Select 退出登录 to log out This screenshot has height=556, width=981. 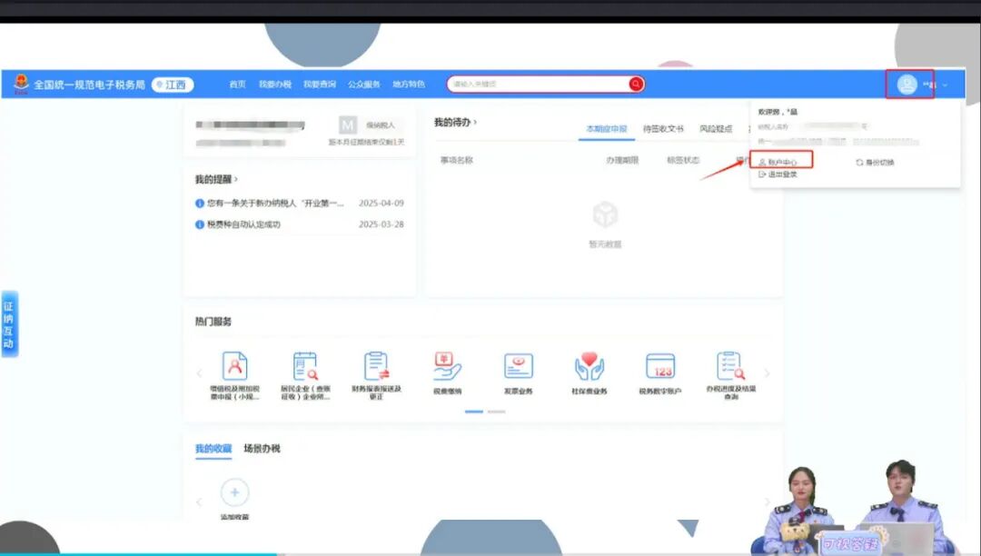click(x=778, y=174)
